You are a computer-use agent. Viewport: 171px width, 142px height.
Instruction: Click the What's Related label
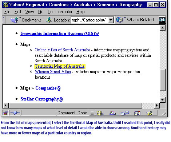[x=140, y=20]
